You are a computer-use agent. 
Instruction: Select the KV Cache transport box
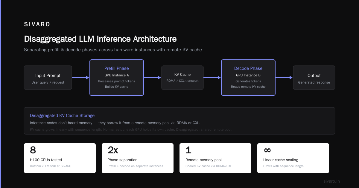click(182, 78)
